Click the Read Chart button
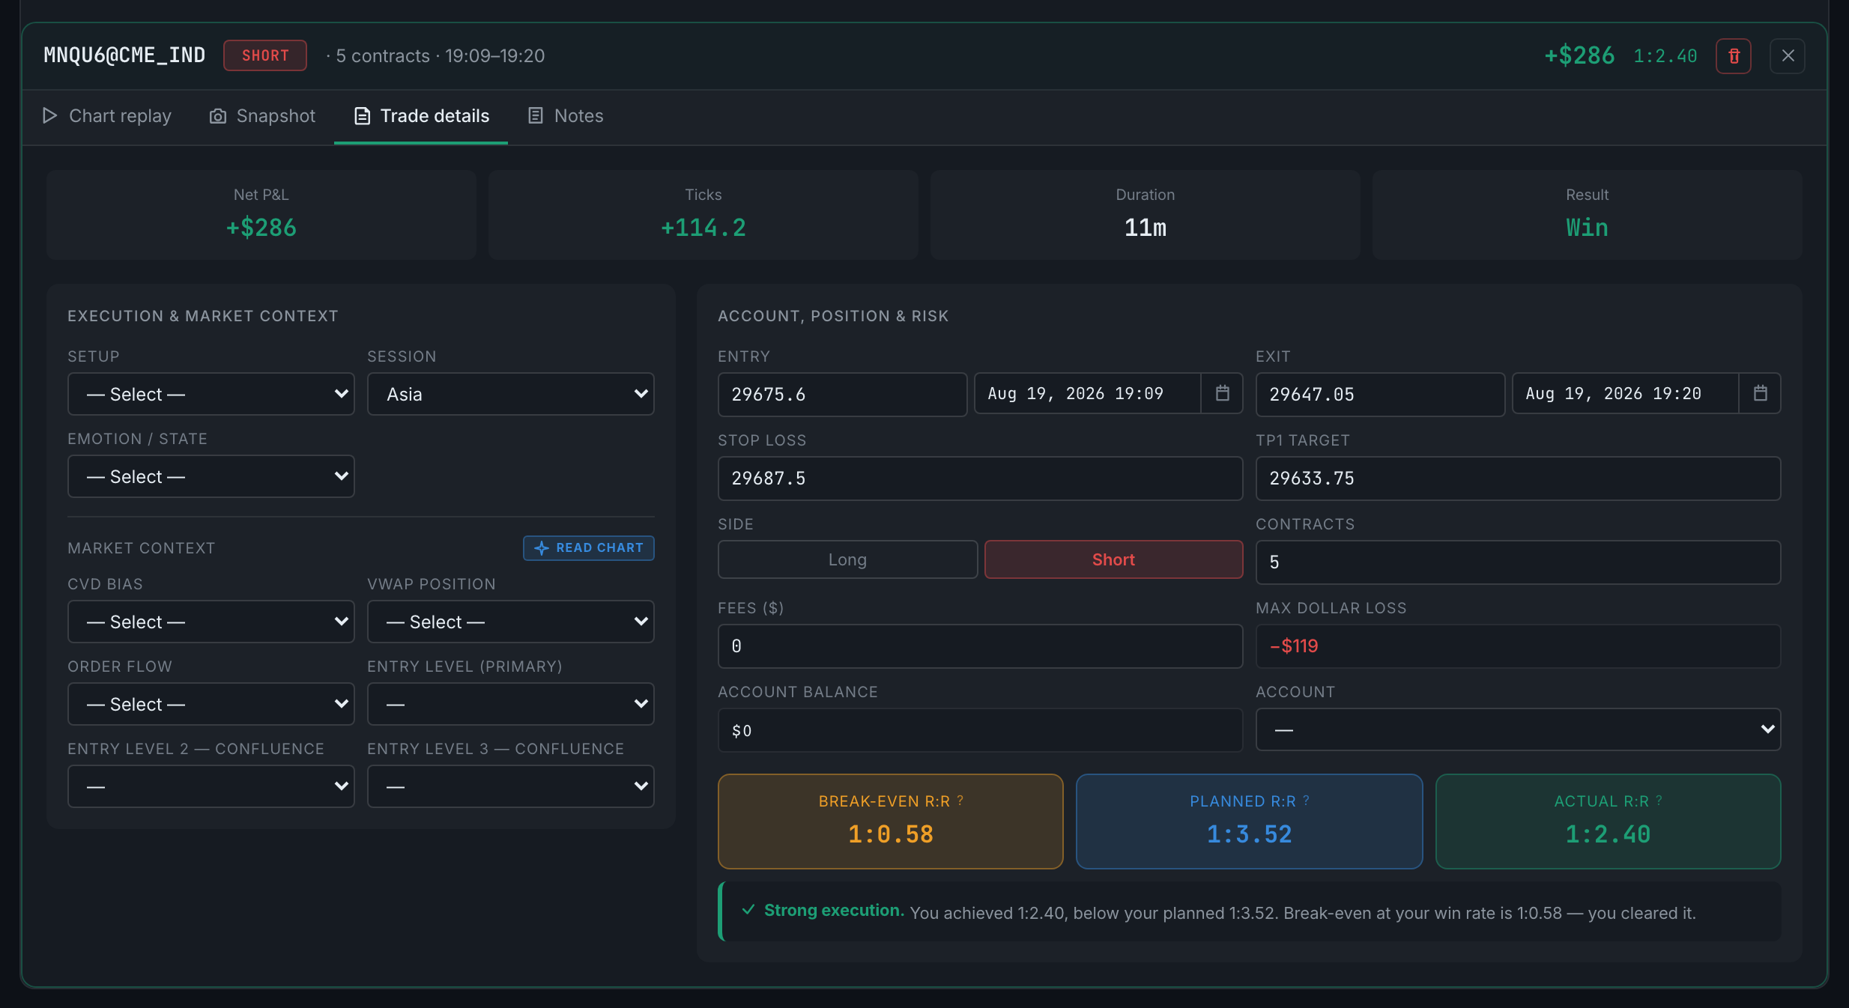Image resolution: width=1849 pixels, height=1008 pixels. pyautogui.click(x=589, y=547)
